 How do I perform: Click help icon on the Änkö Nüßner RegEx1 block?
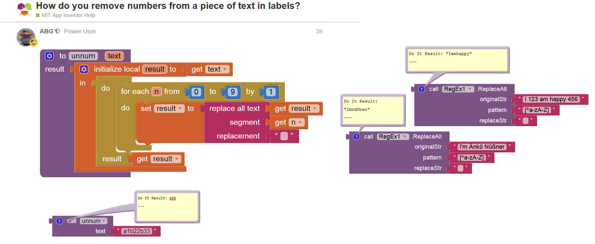[x=357, y=137]
